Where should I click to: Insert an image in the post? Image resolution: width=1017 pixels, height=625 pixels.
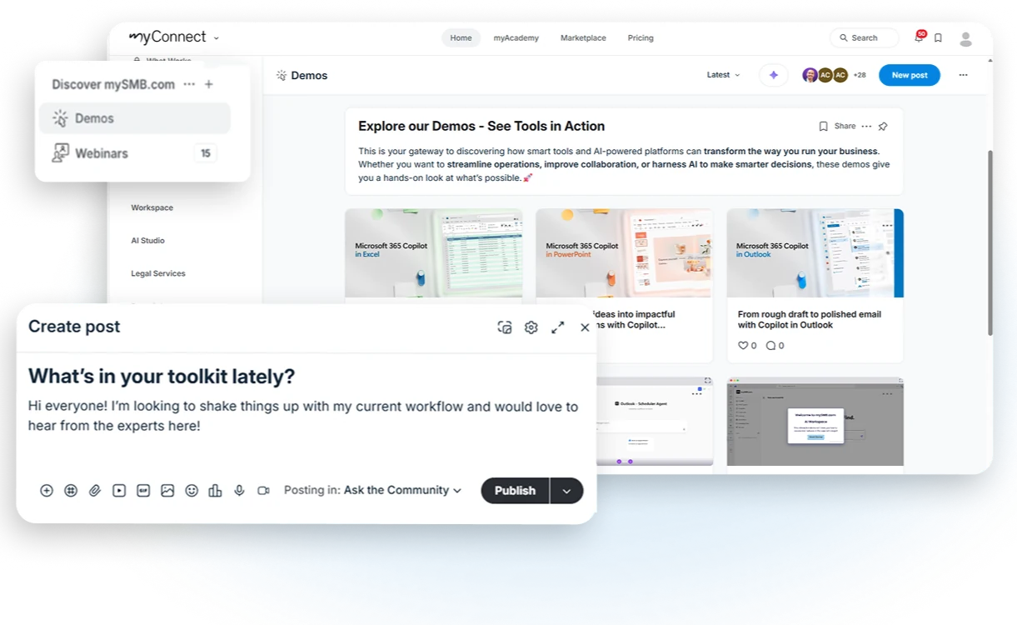click(167, 491)
